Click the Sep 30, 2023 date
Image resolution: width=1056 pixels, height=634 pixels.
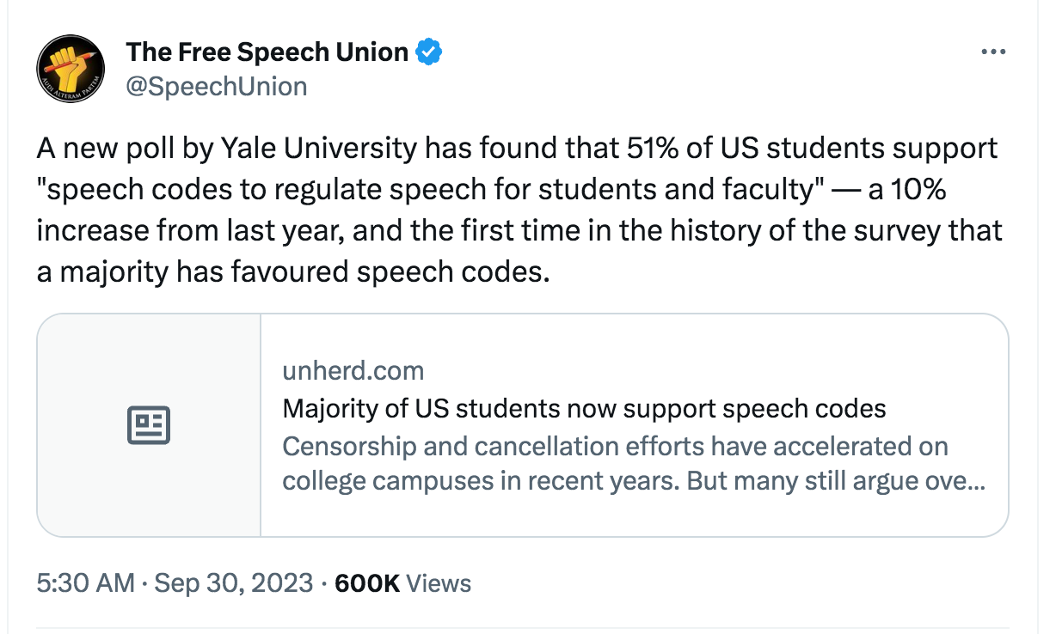pyautogui.click(x=233, y=584)
